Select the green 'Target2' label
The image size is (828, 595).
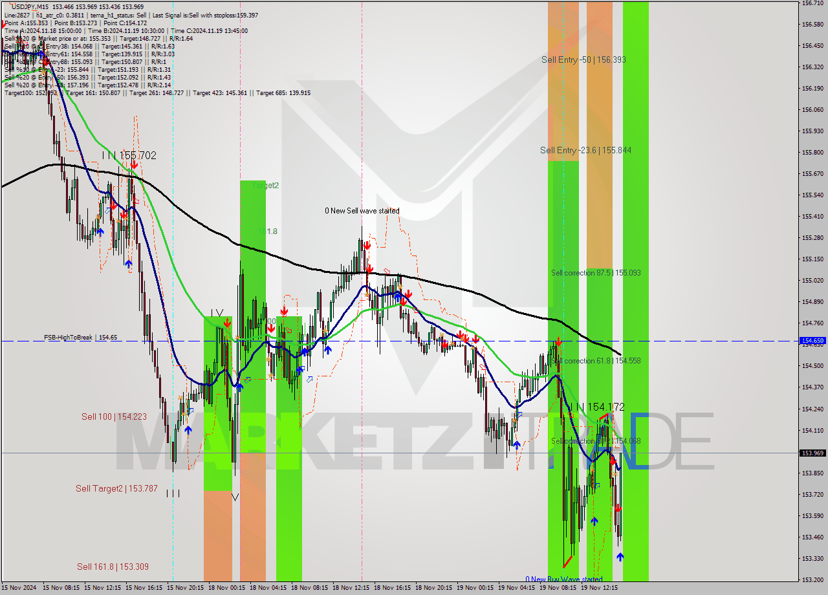pyautogui.click(x=265, y=186)
